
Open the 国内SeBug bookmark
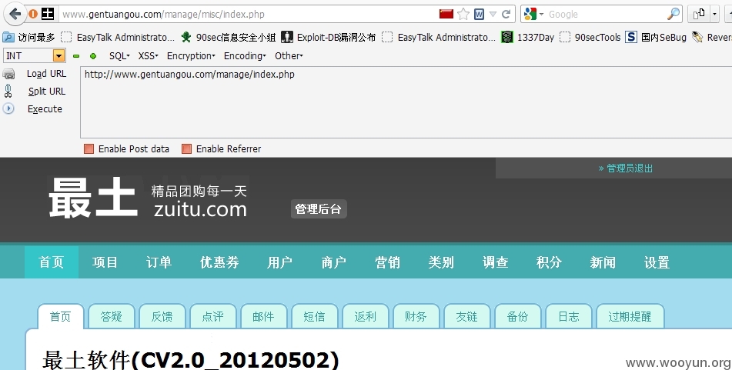point(656,38)
